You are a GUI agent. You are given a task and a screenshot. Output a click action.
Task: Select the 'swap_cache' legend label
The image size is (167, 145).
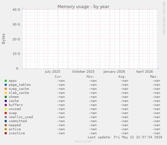19,89
